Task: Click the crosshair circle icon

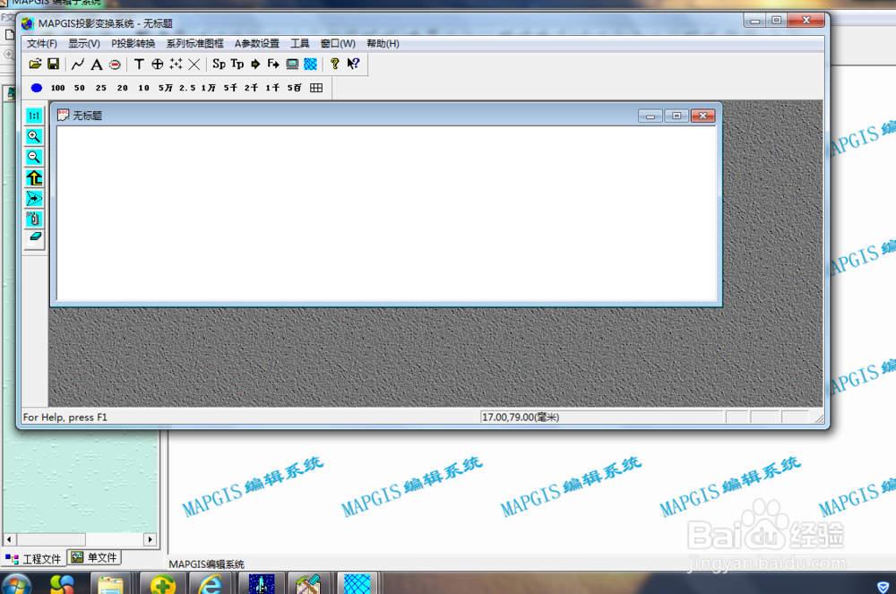Action: point(157,64)
